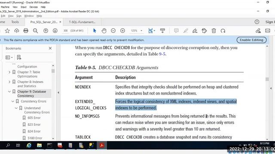This screenshot has width=275, height=154.
Task: Select Chapter 9: Database Consistency bookmark
Action: pos(32,94)
